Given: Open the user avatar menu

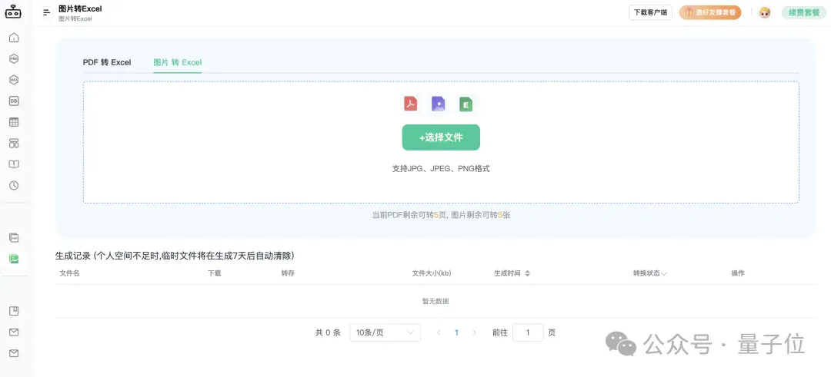Looking at the screenshot, I should coord(764,13).
